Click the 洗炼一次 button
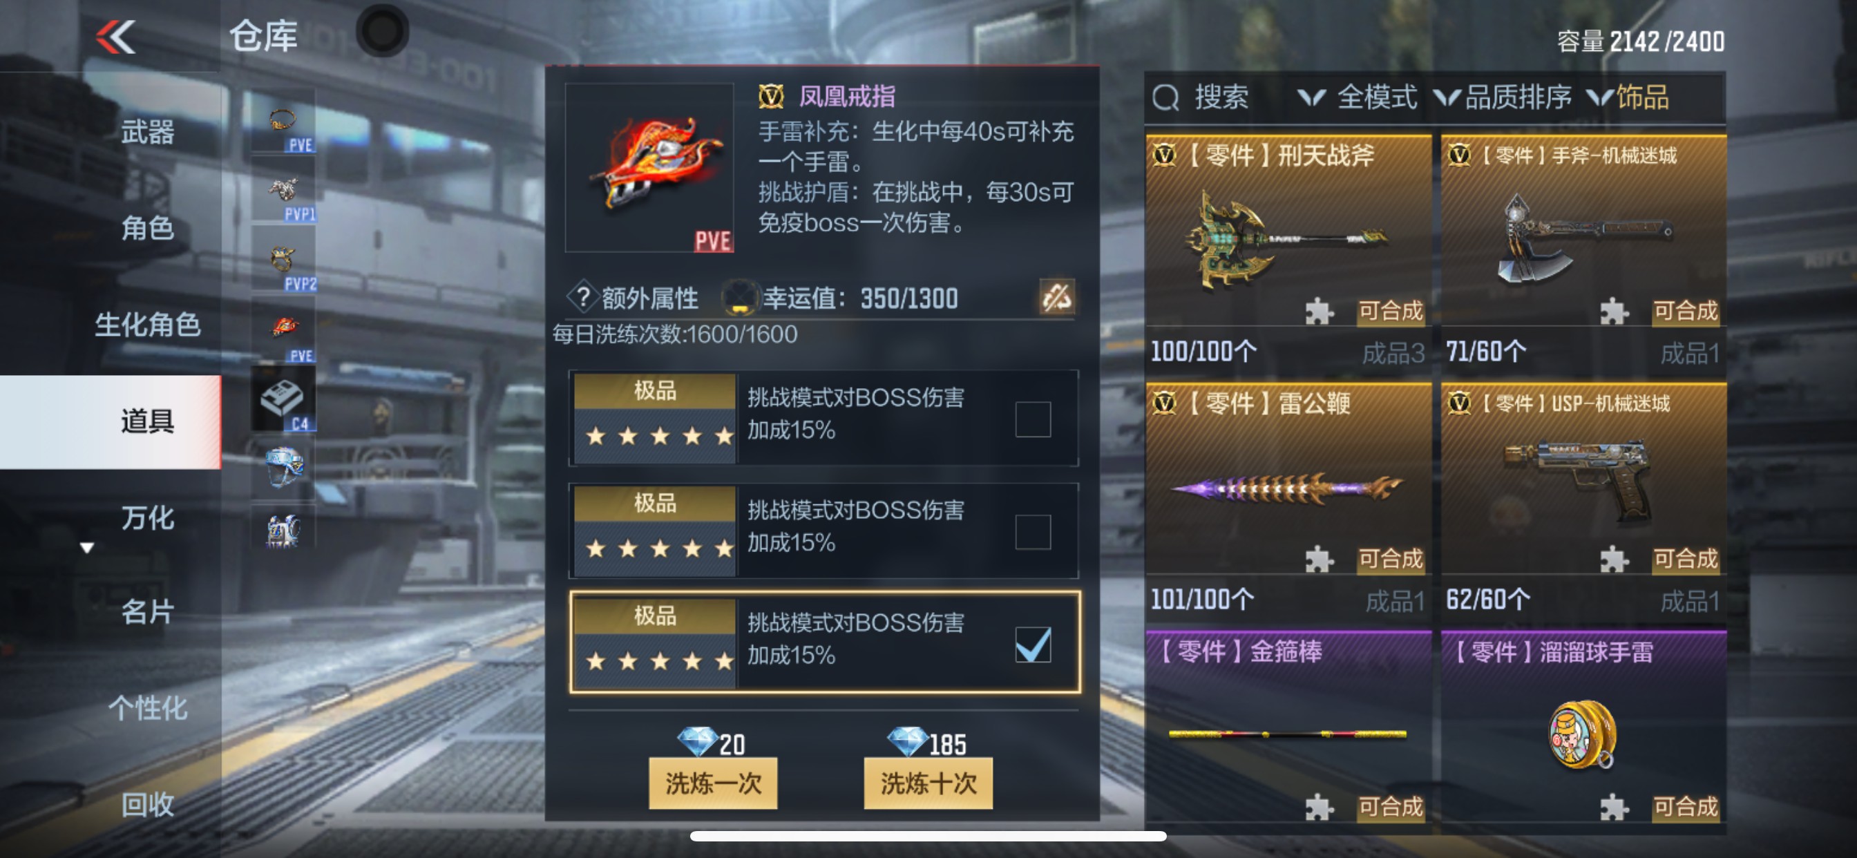Screen dimensions: 1857x858 tap(712, 783)
